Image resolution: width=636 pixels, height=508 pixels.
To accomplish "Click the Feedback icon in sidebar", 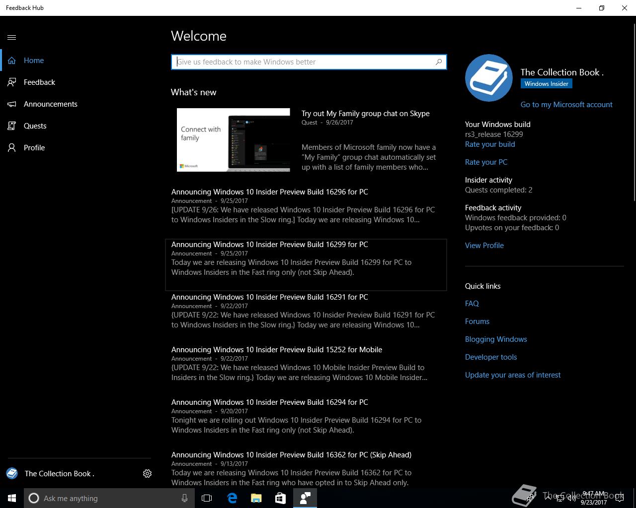I will pyautogui.click(x=12, y=82).
